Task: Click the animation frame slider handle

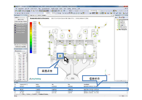Action: [38, 13]
